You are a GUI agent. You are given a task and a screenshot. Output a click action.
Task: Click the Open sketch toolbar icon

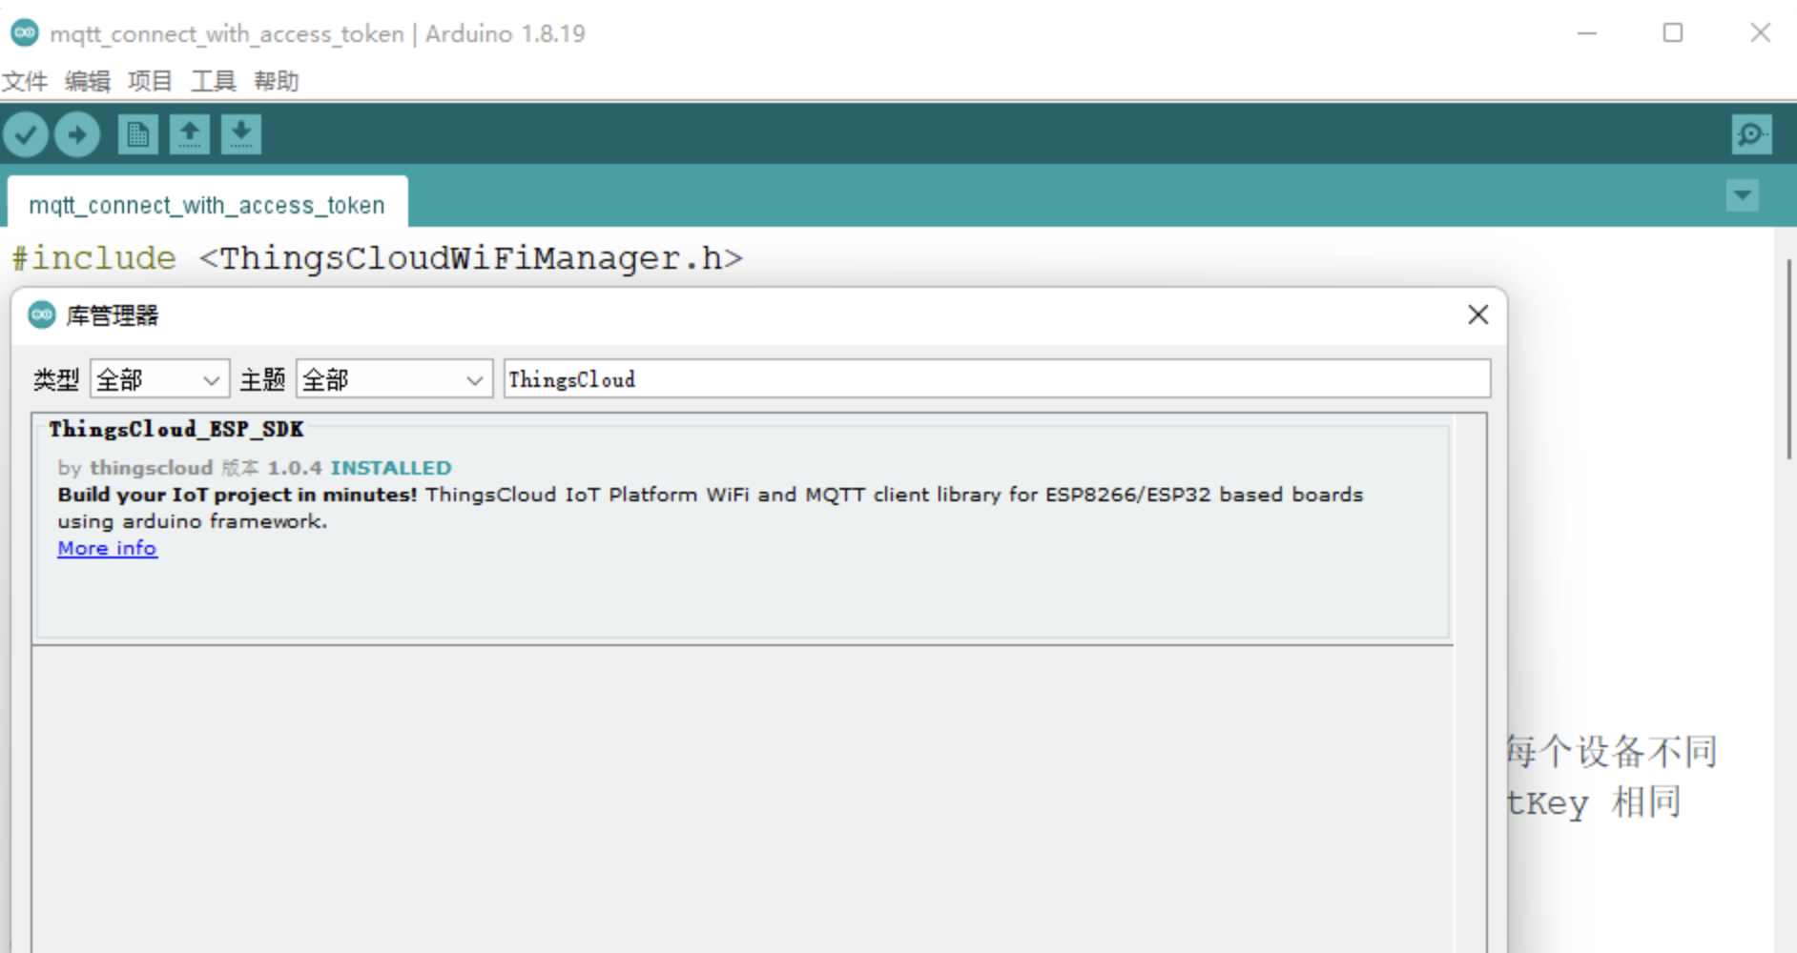coord(190,134)
